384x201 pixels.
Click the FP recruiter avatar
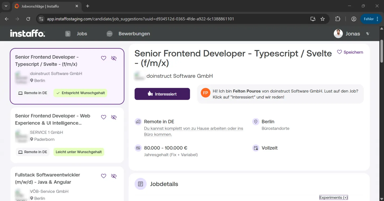click(x=205, y=93)
